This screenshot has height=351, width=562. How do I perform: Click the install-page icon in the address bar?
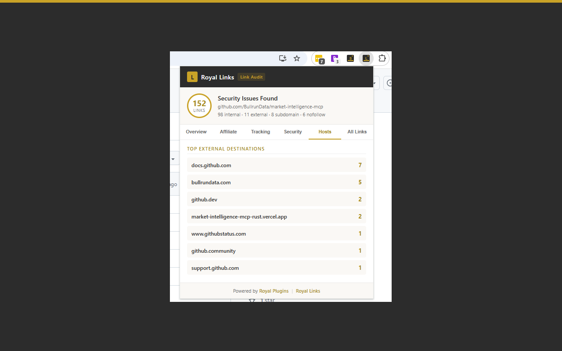[x=283, y=58]
